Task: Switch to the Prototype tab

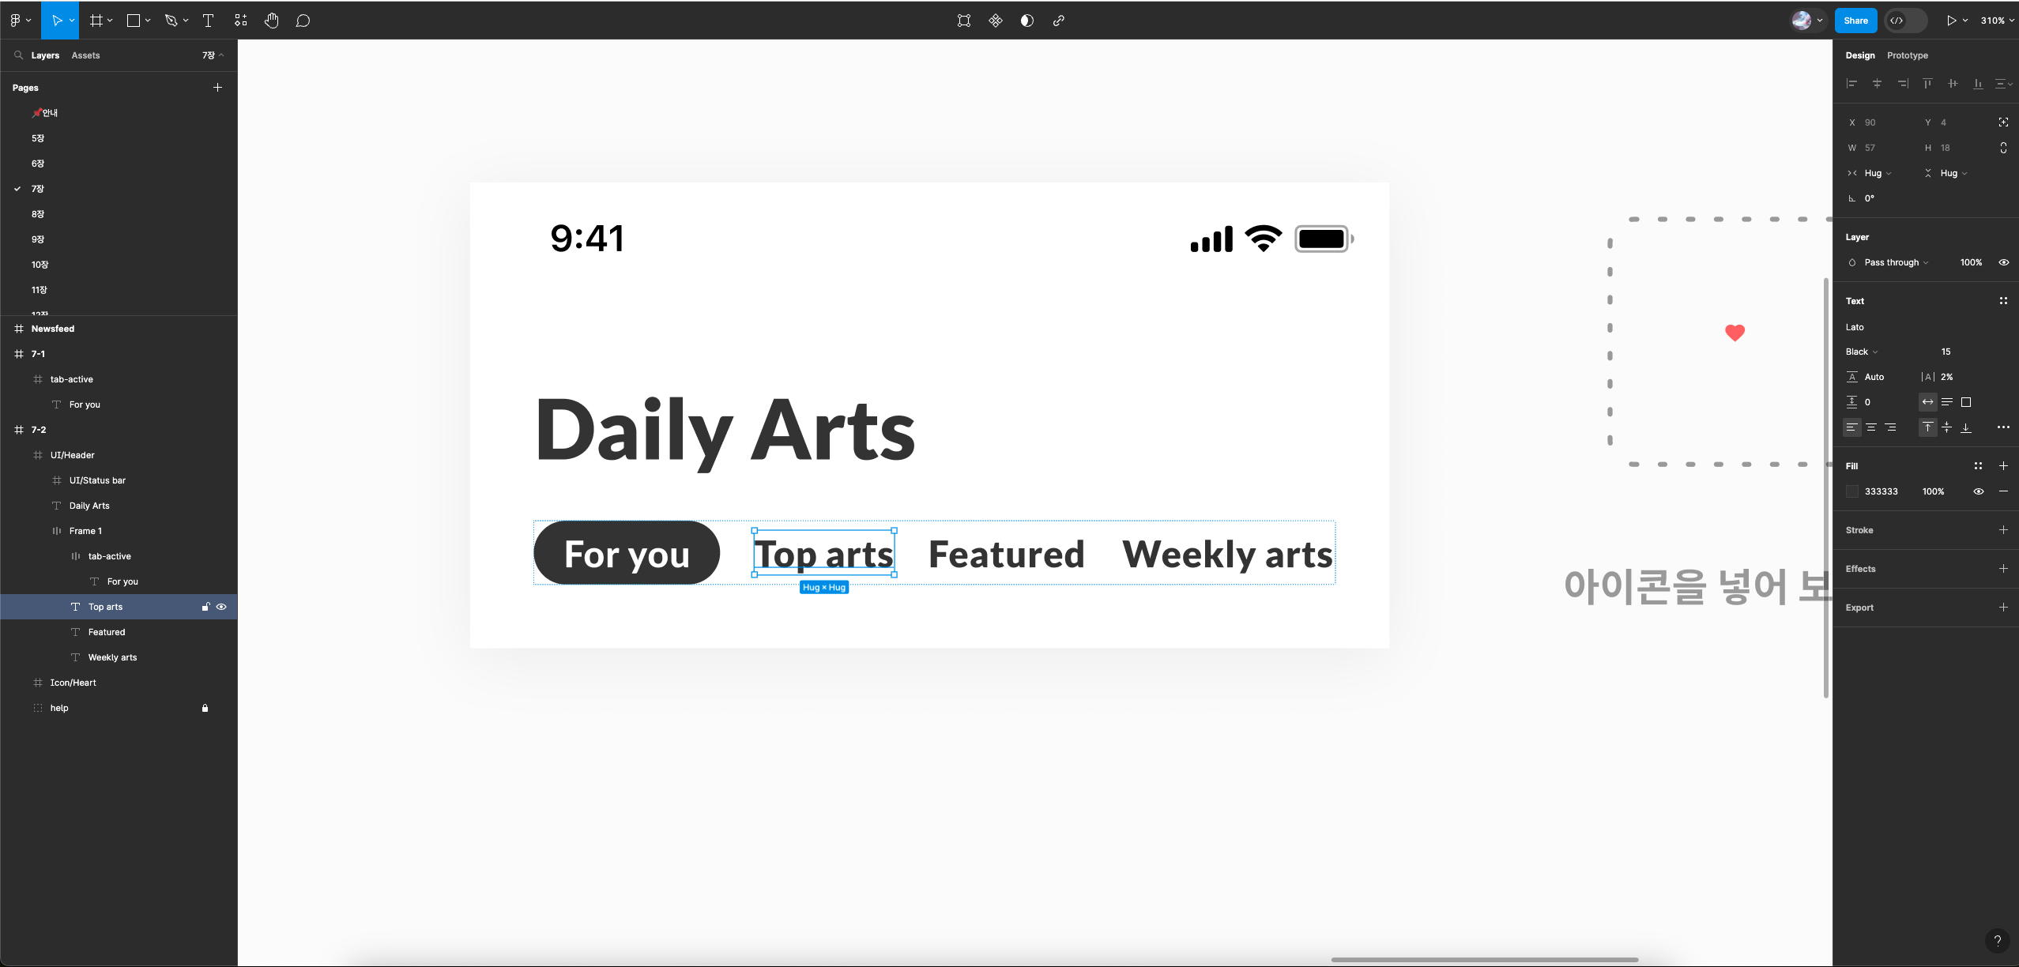Action: 1907,55
